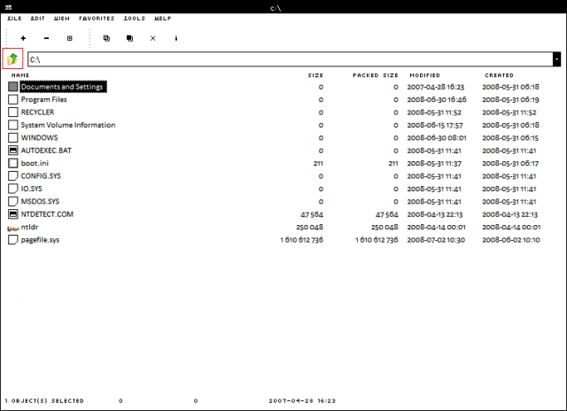Click Program Files created date '2008-05-31 06:19'

[x=510, y=99]
